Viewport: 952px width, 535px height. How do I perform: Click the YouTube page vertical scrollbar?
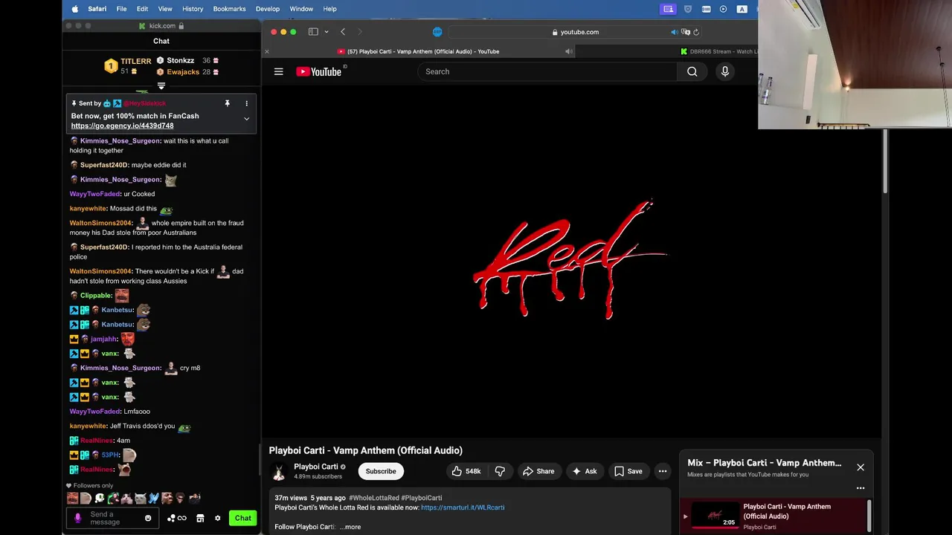point(885,162)
